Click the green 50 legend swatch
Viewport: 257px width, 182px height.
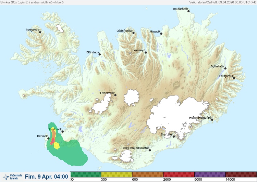86,174
